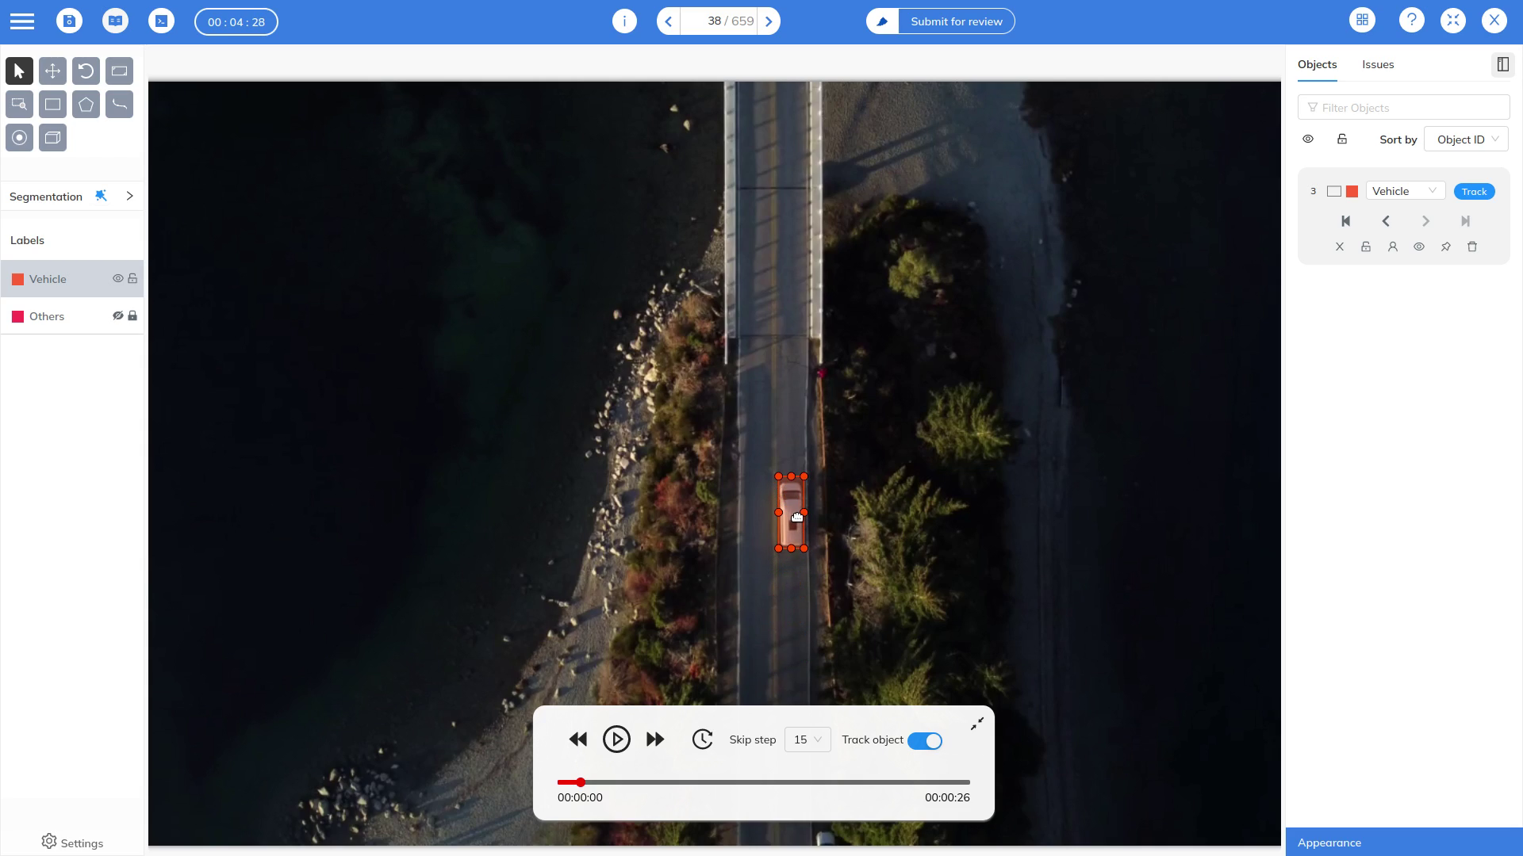This screenshot has height=856, width=1523.
Task: Toggle the Track object switch
Action: pos(924,741)
